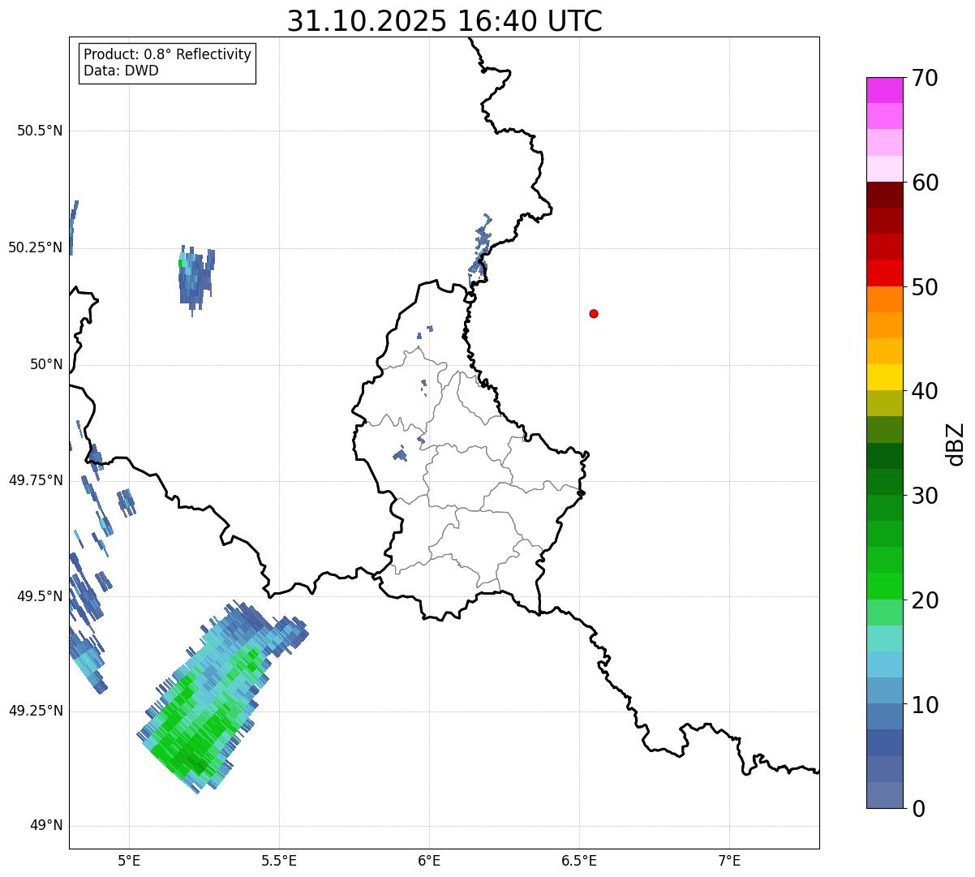This screenshot has width=975, height=877.
Task: Click the red station marker dot
Action: click(x=594, y=314)
